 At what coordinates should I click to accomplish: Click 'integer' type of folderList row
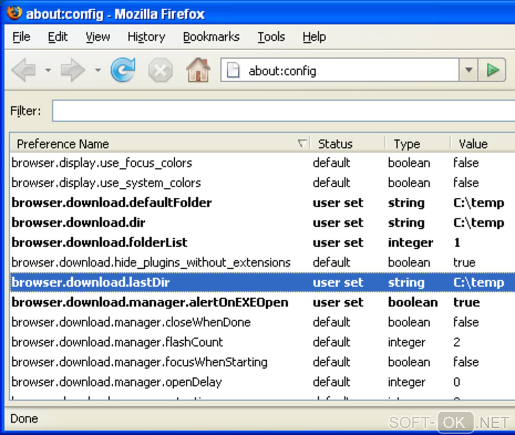coord(410,243)
